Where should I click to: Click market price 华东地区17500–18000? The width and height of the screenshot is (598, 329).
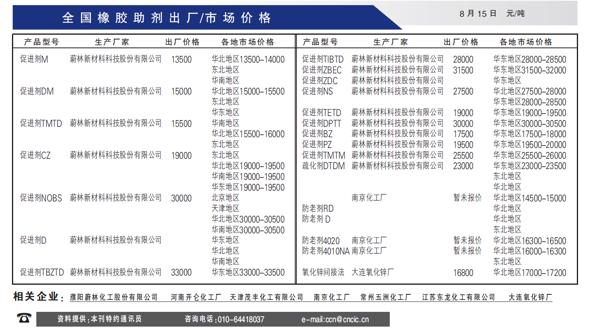click(x=530, y=134)
